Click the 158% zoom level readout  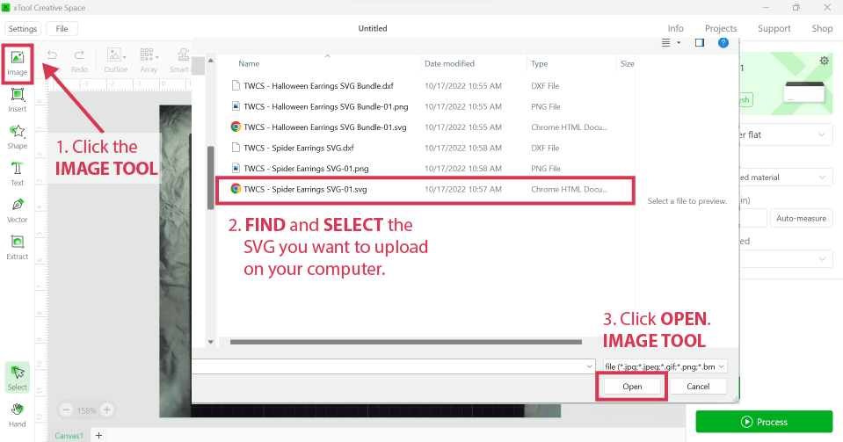(86, 410)
